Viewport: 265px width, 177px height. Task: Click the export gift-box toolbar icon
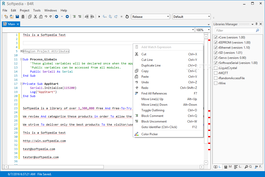[x=23, y=17]
